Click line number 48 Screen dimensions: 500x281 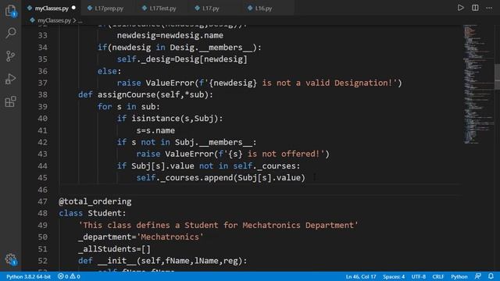click(x=43, y=213)
